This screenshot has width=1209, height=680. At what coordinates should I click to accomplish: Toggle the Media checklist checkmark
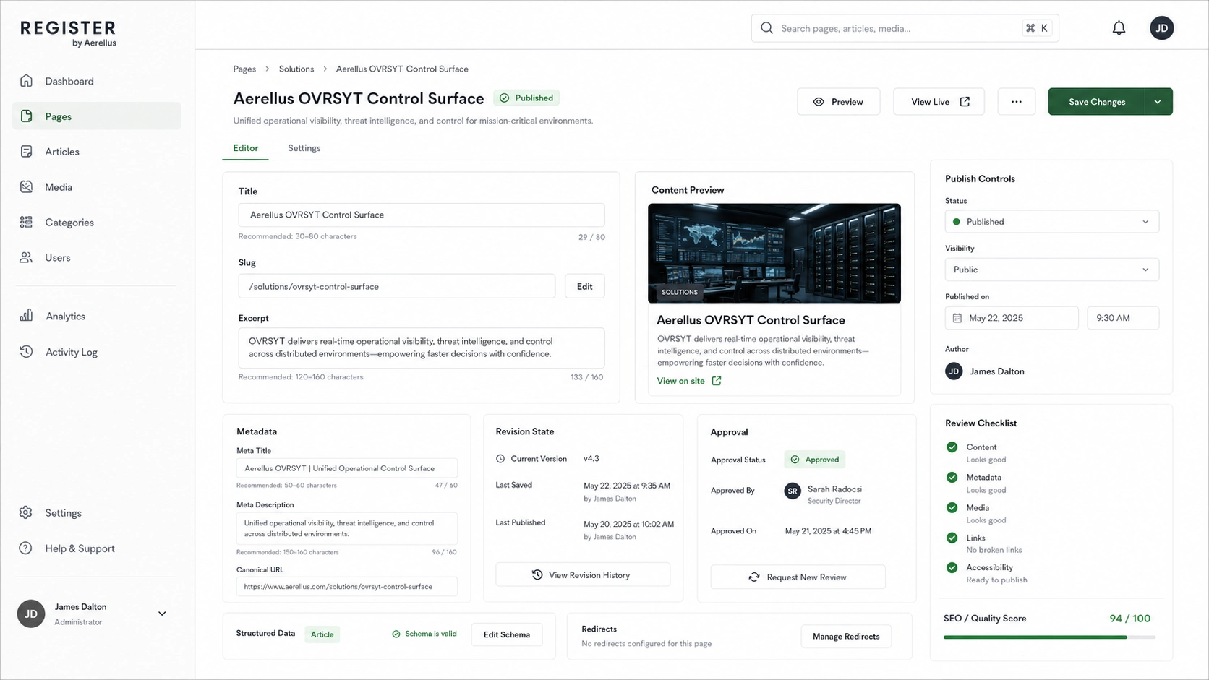click(x=952, y=508)
